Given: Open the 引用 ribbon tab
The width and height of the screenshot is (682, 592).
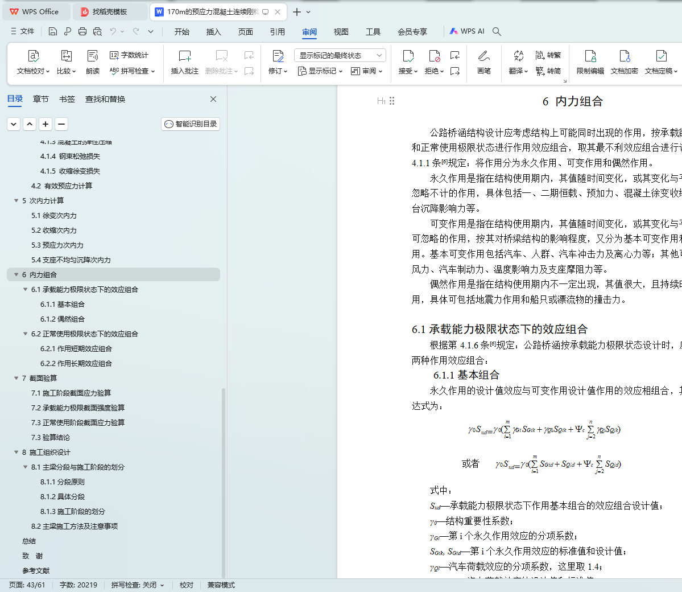Looking at the screenshot, I should click(277, 32).
